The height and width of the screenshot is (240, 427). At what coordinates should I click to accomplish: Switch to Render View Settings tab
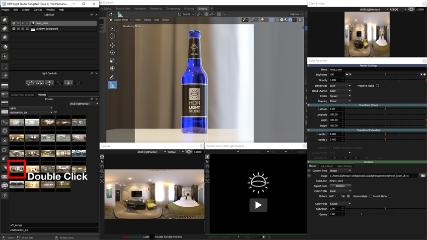pos(22,95)
